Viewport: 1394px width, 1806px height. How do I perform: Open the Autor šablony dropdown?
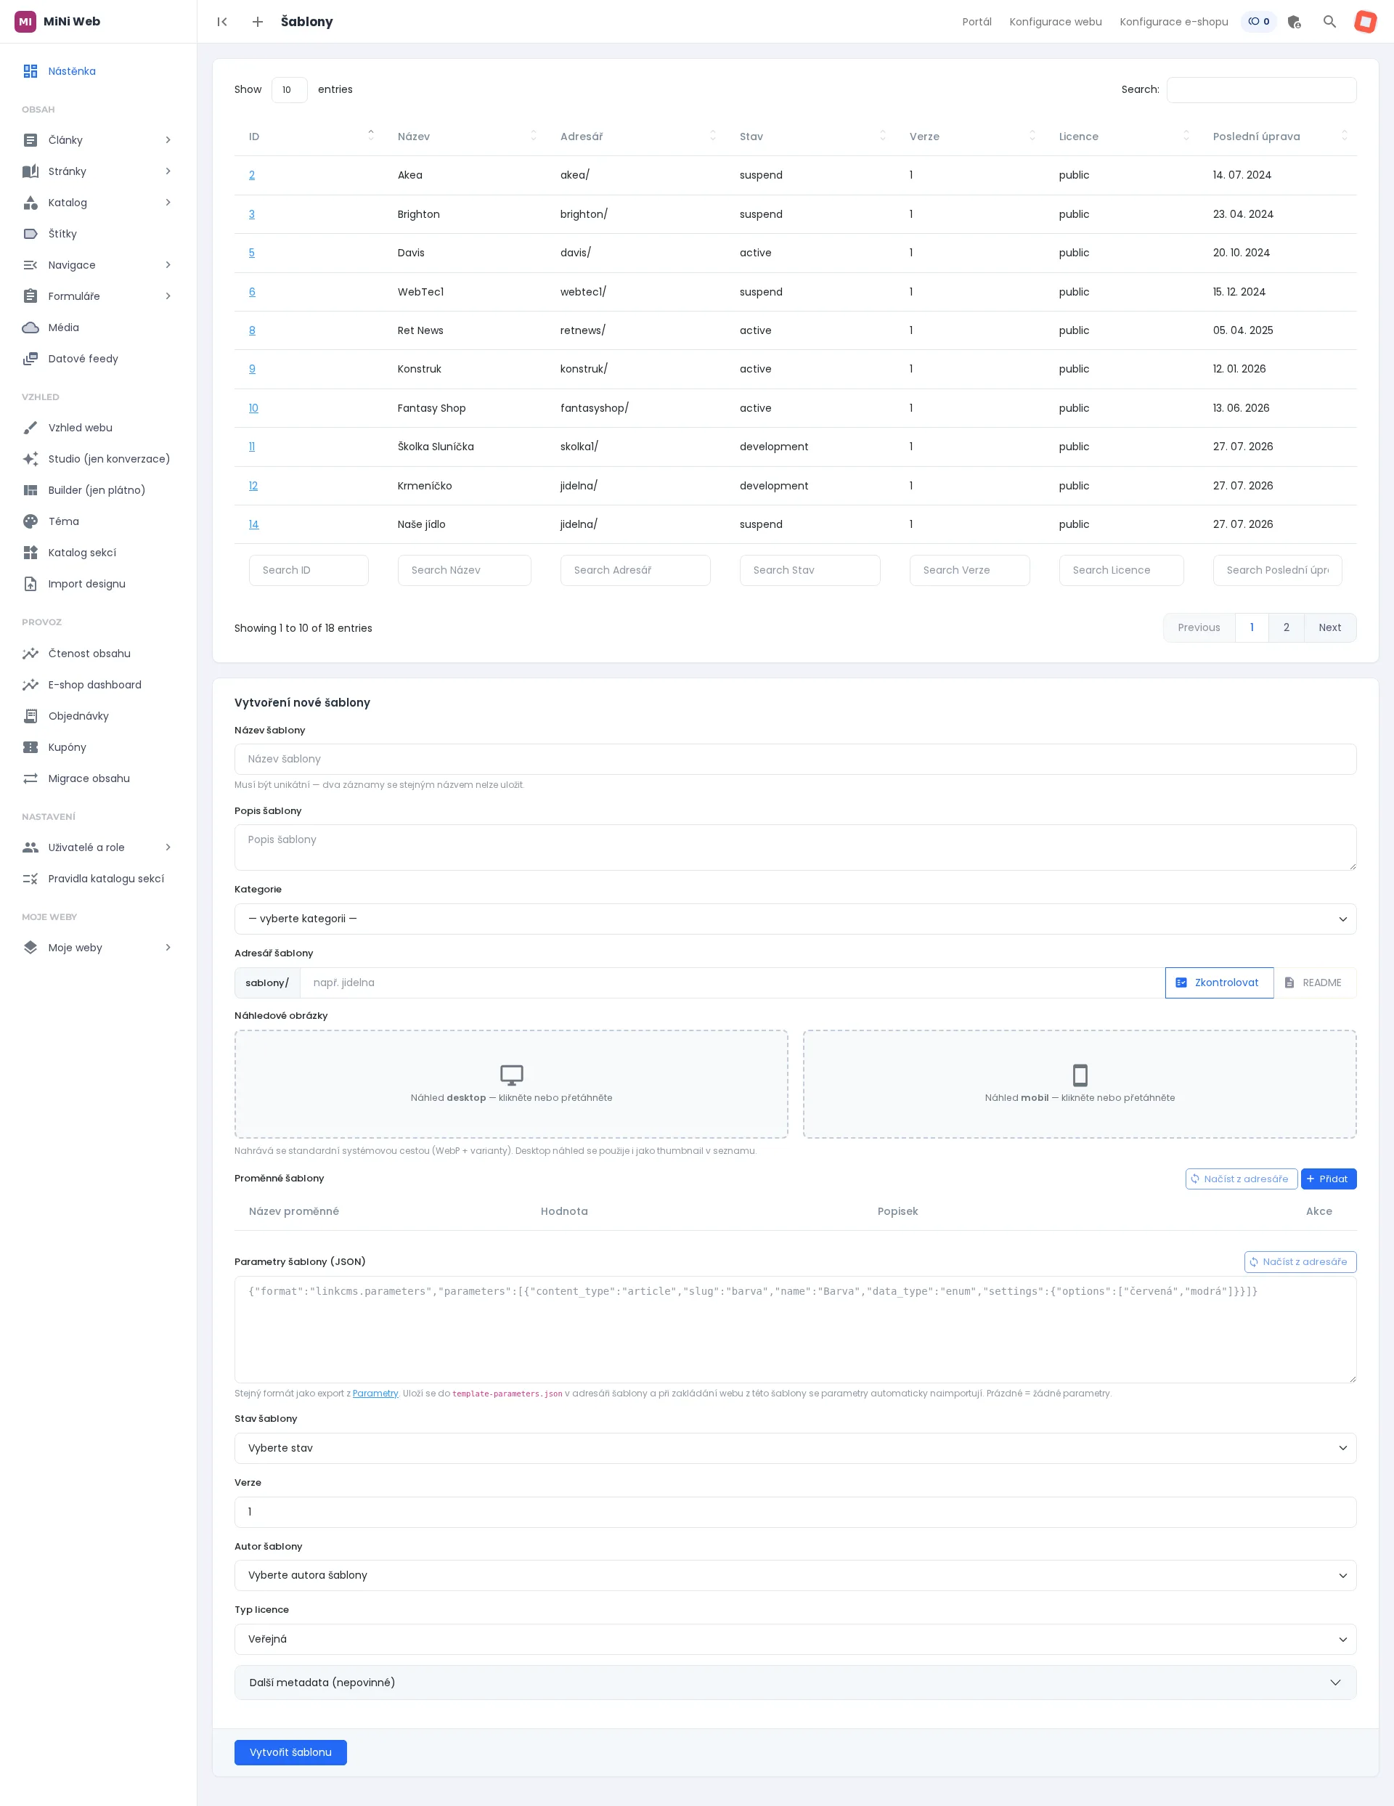tap(794, 1575)
